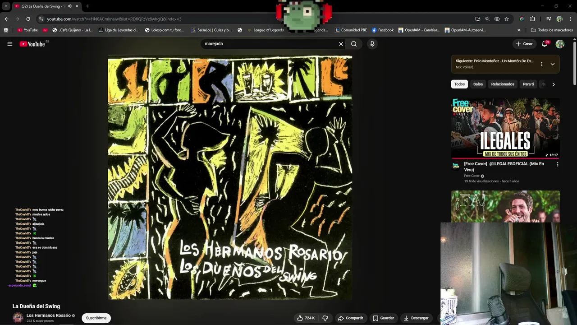
Task: Close the La Dueña del Swing tab
Action: pyautogui.click(x=77, y=6)
